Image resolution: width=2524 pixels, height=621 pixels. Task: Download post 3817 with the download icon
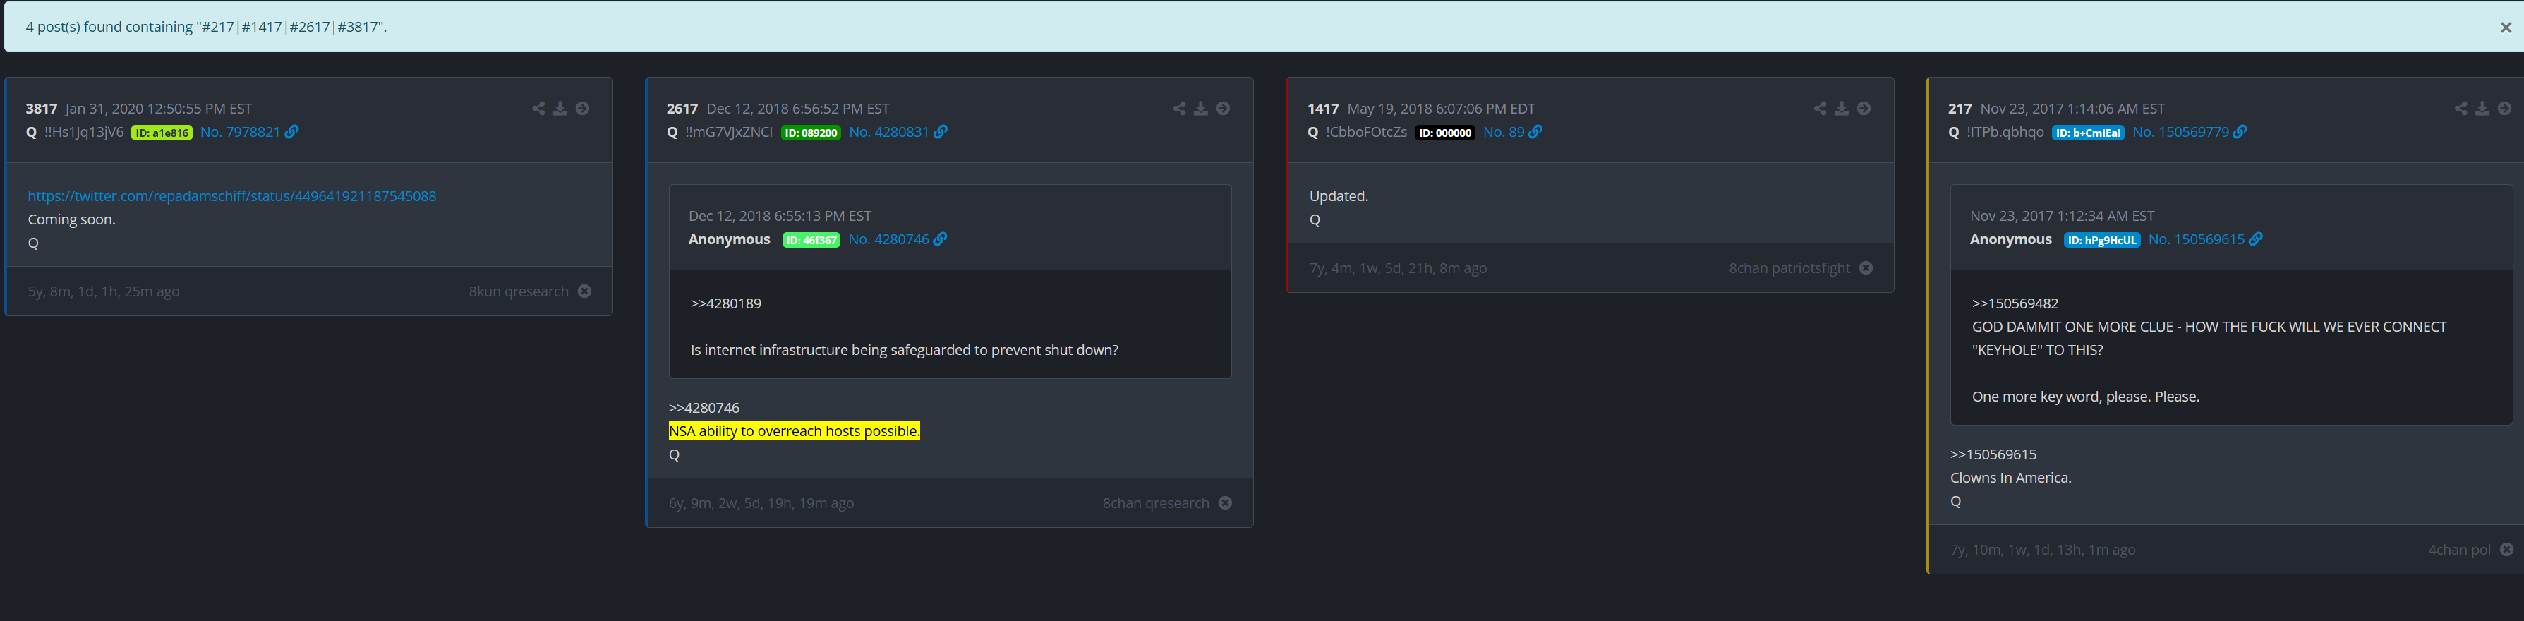pos(560,109)
